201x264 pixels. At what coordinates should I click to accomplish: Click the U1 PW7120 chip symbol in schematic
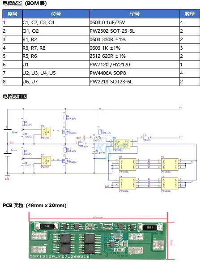[x=122, y=144]
